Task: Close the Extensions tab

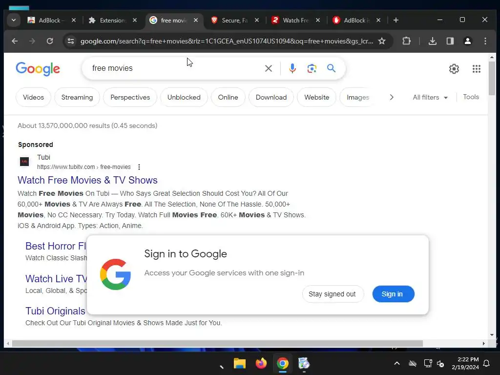Action: (135, 20)
